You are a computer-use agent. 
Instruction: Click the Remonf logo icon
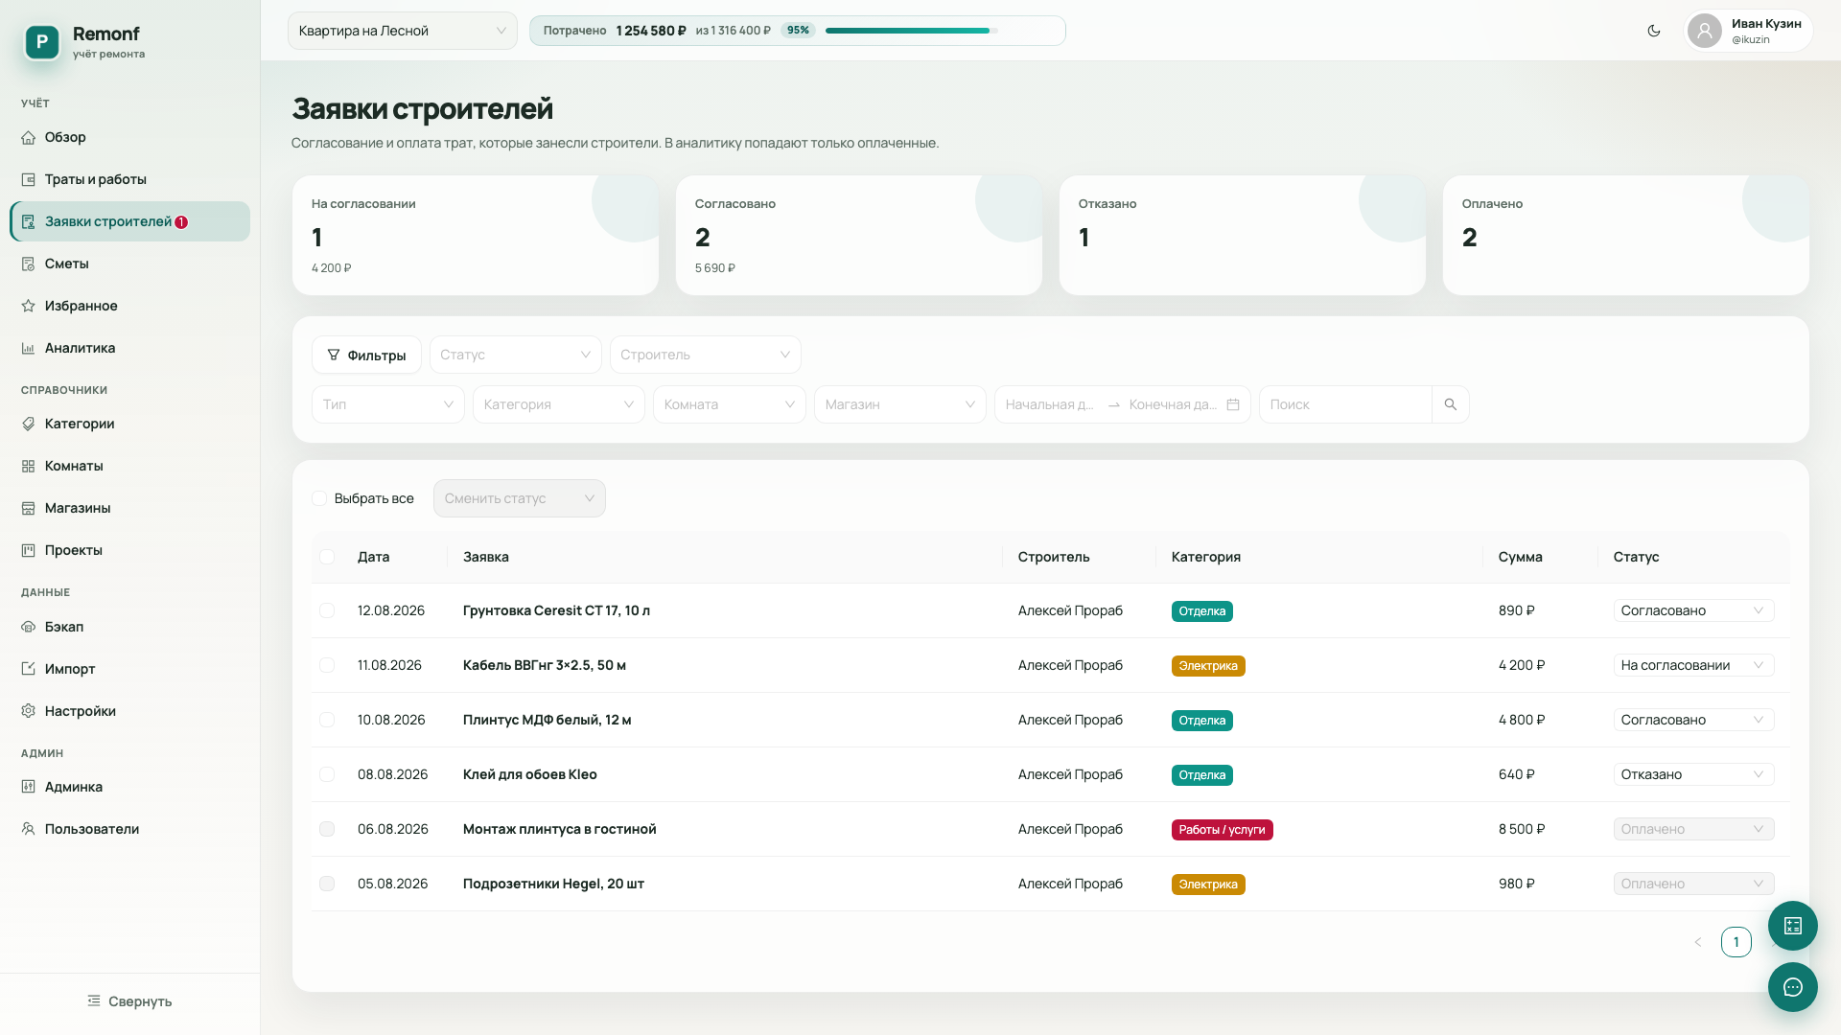pyautogui.click(x=42, y=41)
